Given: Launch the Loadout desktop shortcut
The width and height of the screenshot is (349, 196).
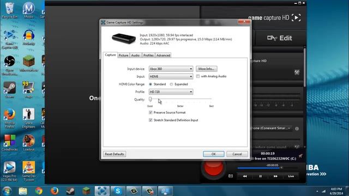Looking at the screenshot, I should pyautogui.click(x=28, y=143).
